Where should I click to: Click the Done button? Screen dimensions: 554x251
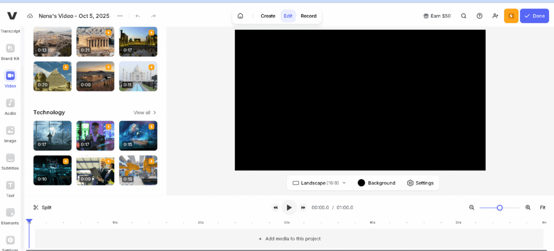point(534,16)
